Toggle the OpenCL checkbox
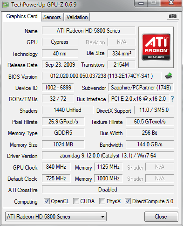 47,201
